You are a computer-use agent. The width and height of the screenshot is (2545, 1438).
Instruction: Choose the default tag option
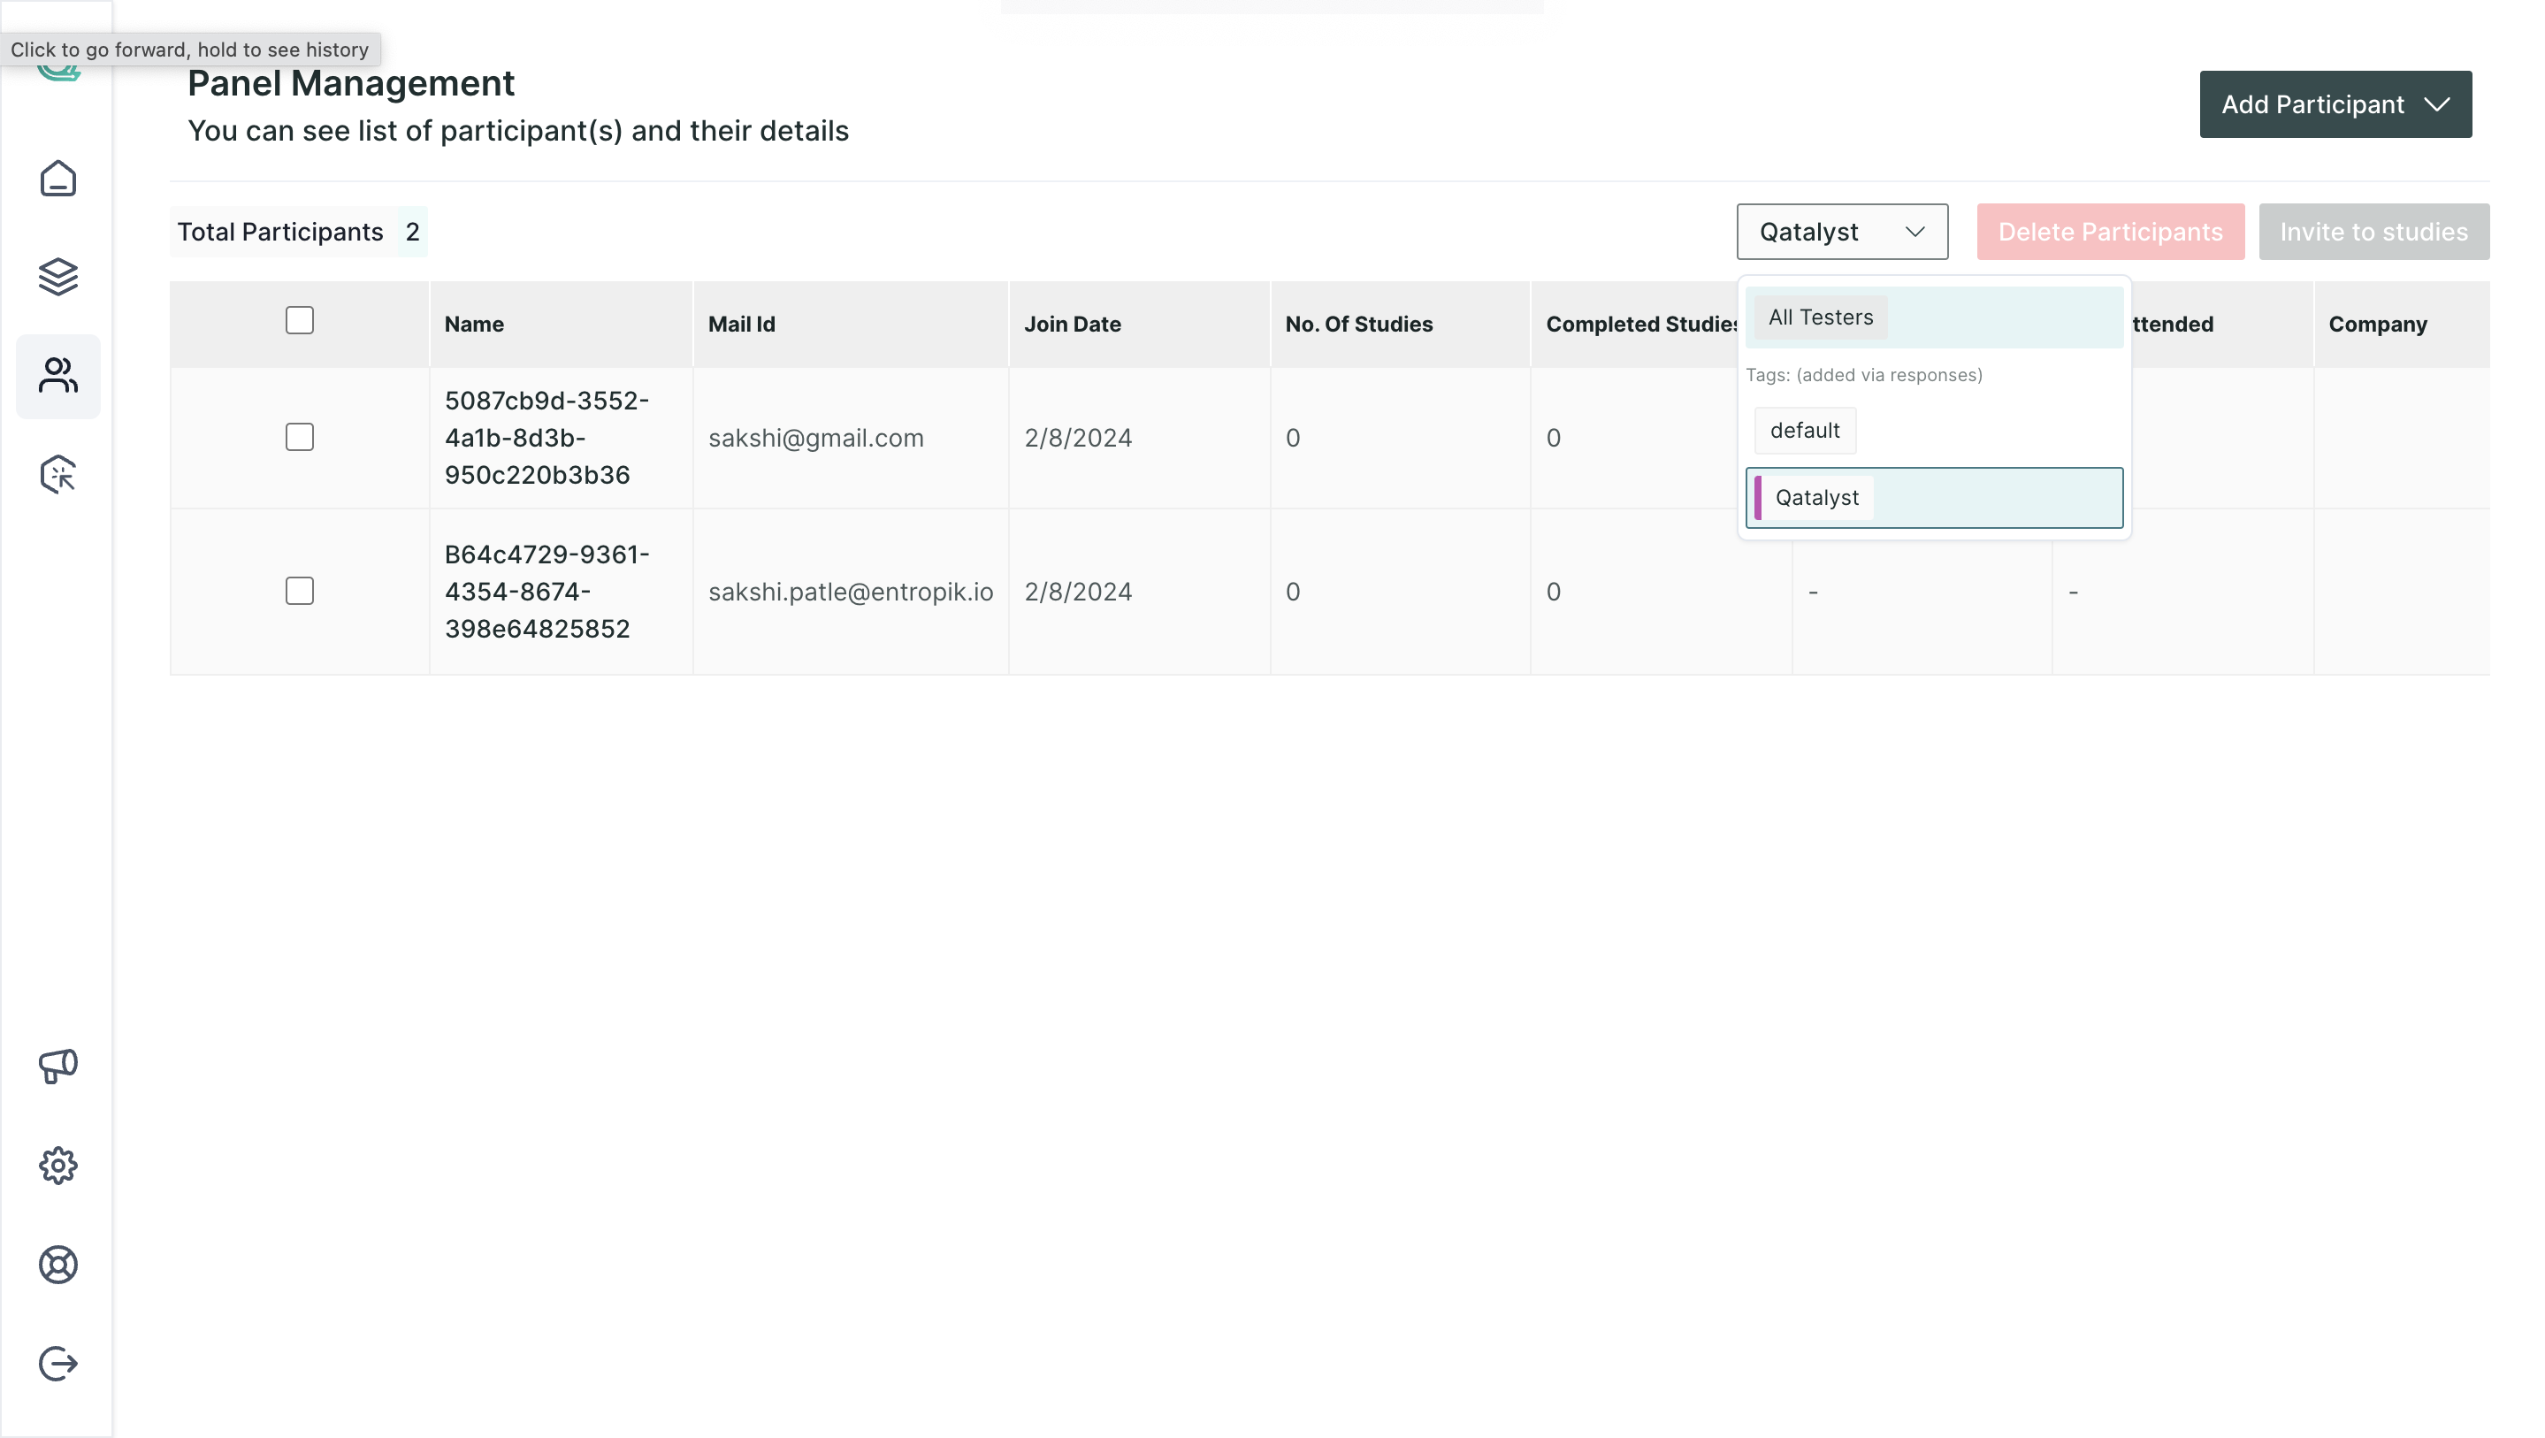(1804, 431)
